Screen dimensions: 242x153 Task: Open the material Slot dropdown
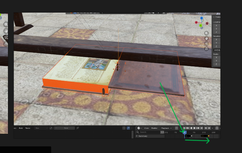(41, 128)
